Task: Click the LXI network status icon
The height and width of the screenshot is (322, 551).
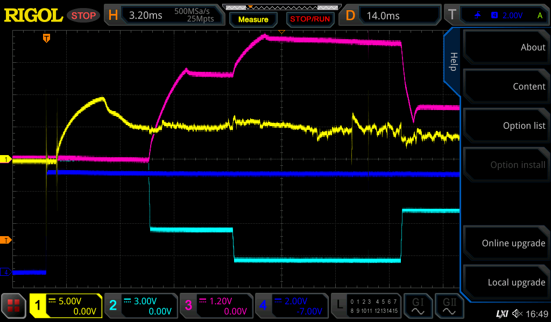Action: tap(501, 313)
